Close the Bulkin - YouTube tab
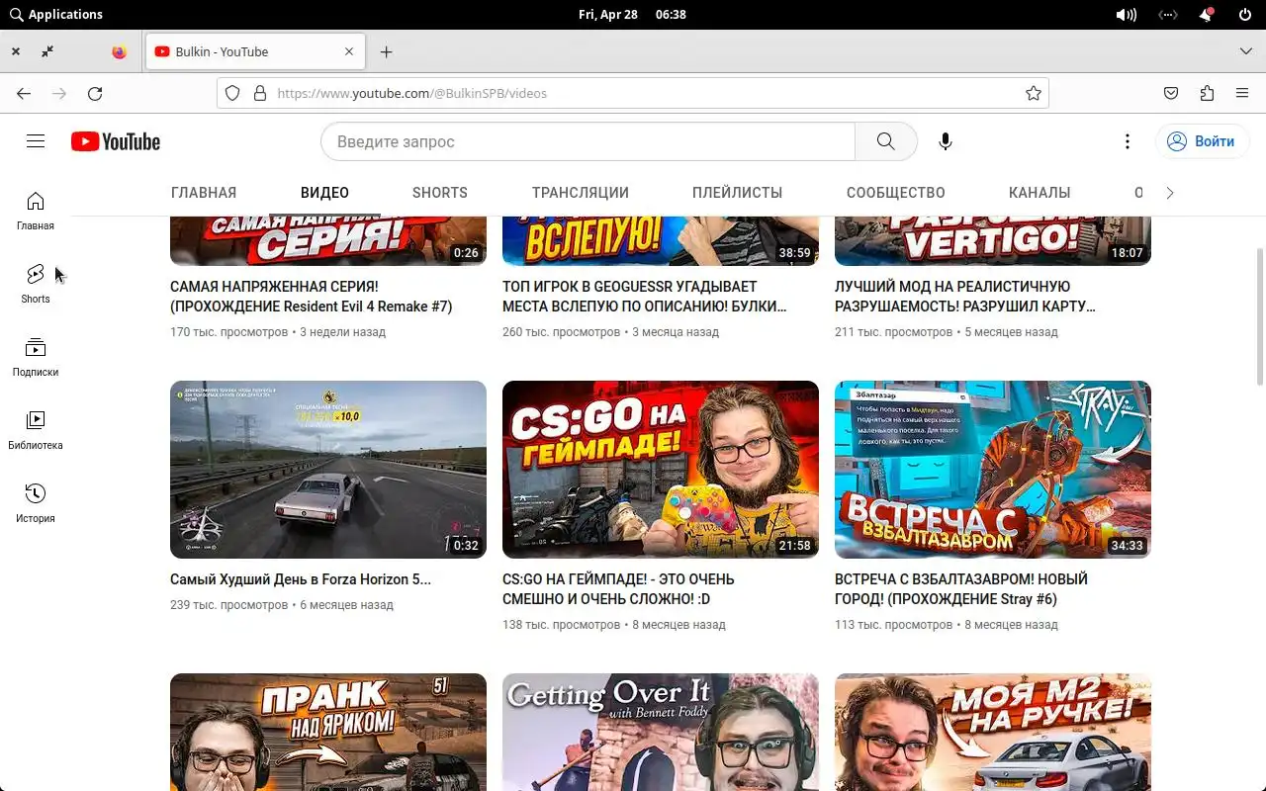This screenshot has width=1266, height=791. pyautogui.click(x=349, y=51)
